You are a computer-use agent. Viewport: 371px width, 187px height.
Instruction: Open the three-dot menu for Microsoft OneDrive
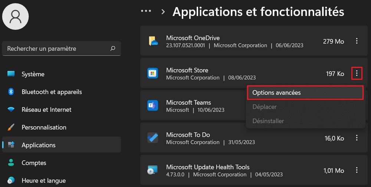pos(357,41)
